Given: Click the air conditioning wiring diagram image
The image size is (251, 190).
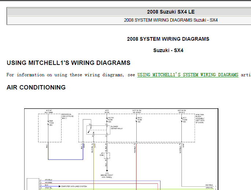Looking at the screenshot, I should (121, 149).
